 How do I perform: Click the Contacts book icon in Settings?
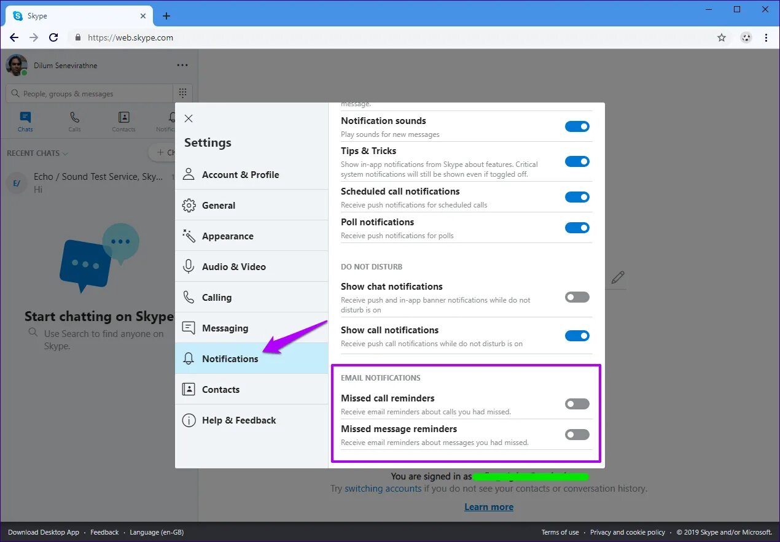tap(189, 389)
